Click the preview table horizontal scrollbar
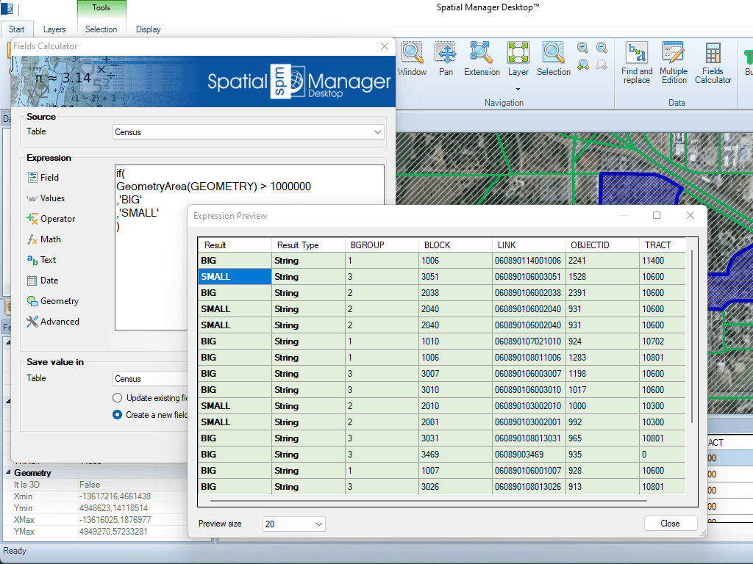This screenshot has width=753, height=564. pyautogui.click(x=429, y=501)
